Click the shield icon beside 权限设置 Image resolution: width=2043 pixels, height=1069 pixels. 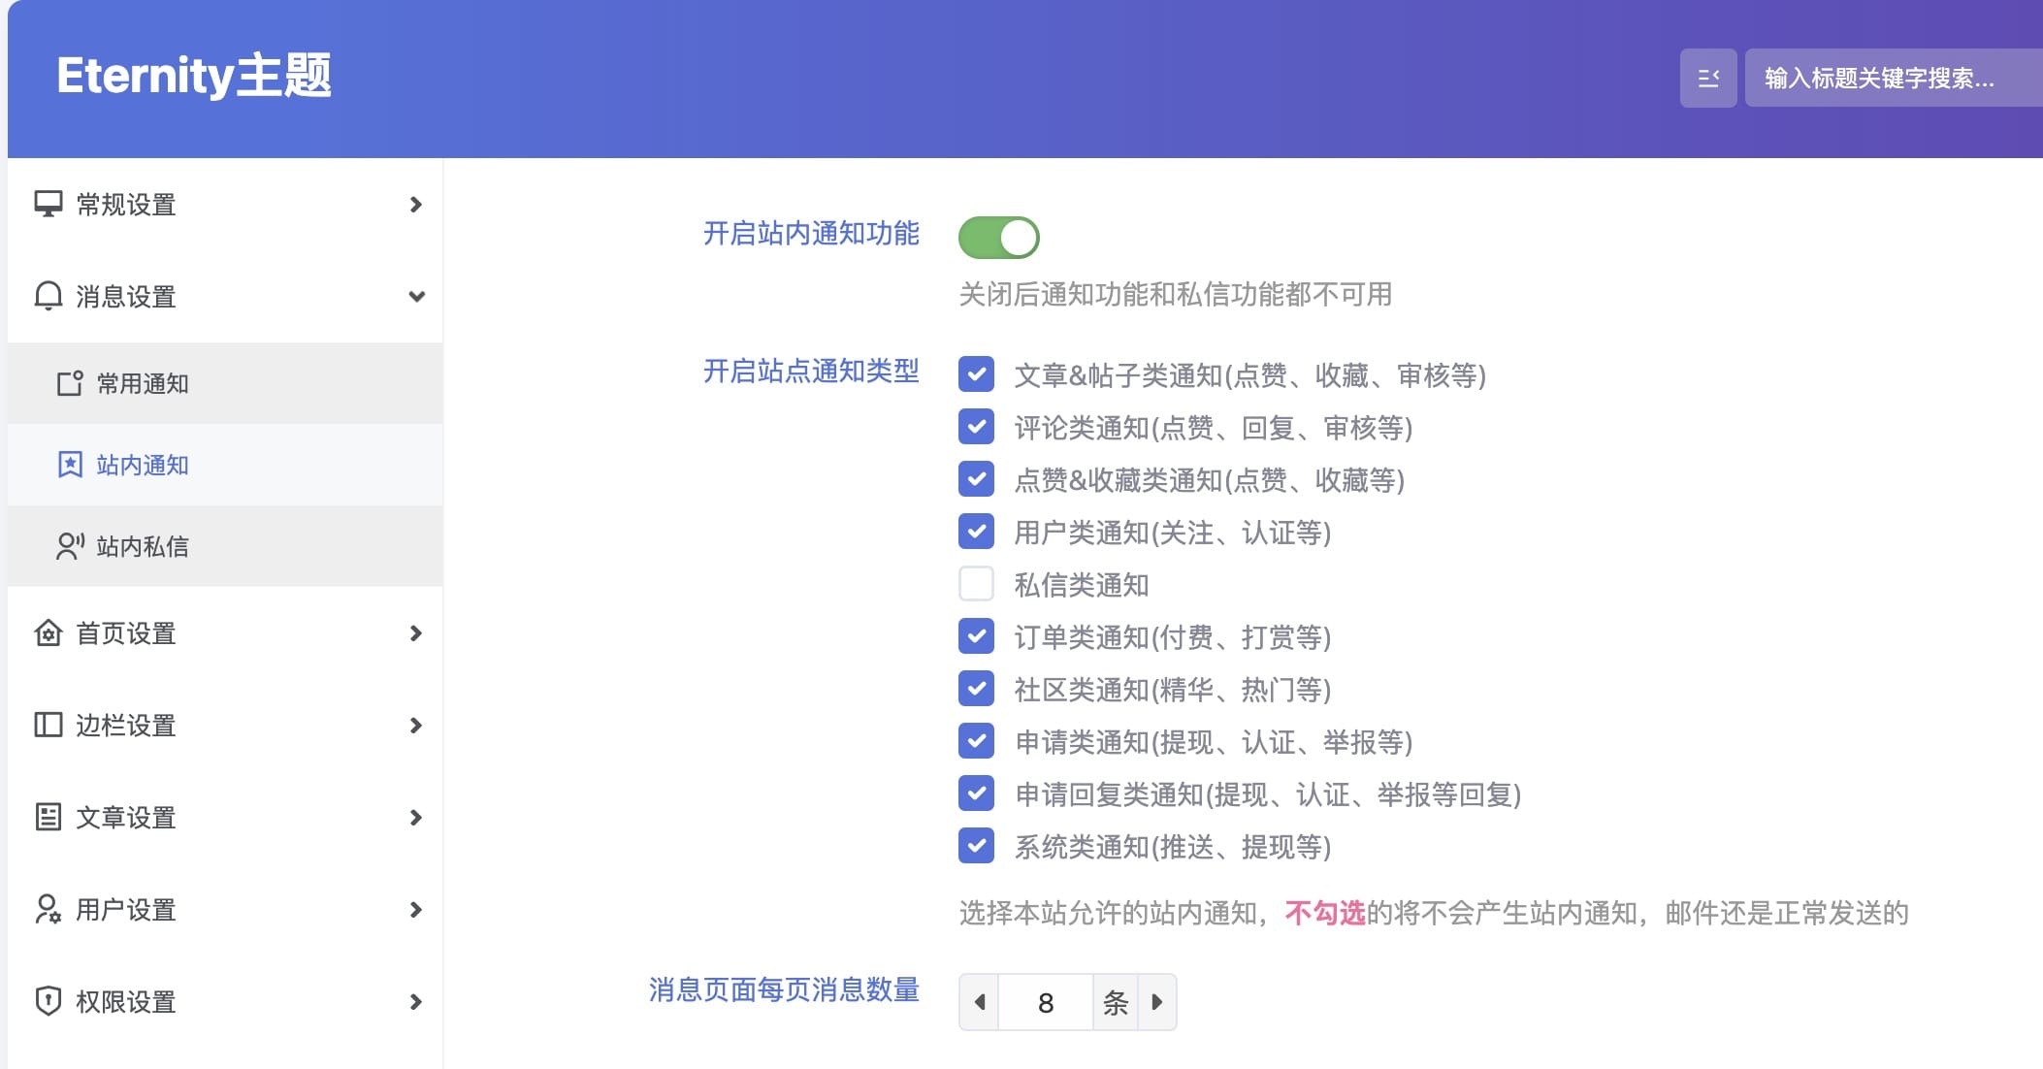(48, 1001)
